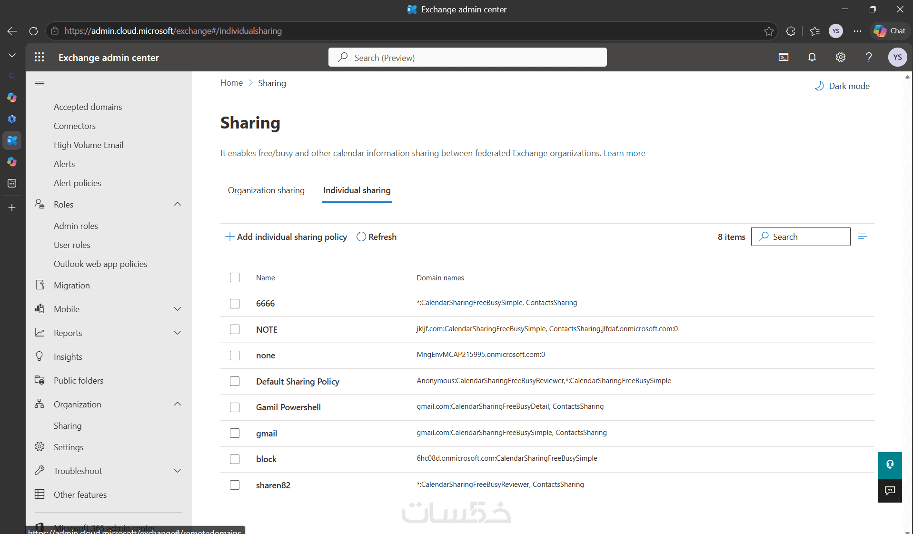Open Cloud Shell icon in header
Screen dimensions: 913x534
[784, 58]
